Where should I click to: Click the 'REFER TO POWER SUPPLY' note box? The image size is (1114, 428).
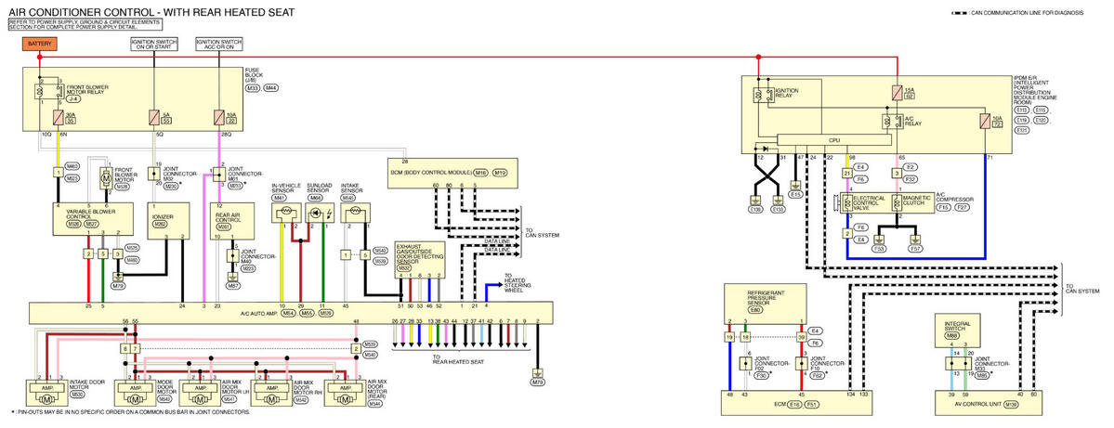click(85, 24)
